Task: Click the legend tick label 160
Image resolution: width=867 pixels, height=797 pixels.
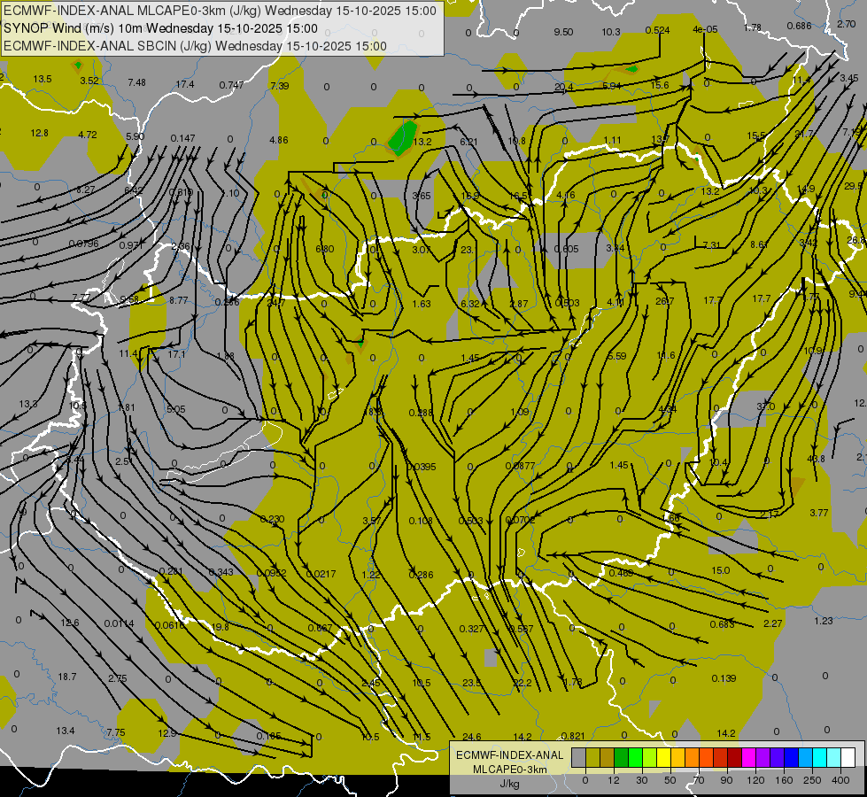Action: click(x=784, y=780)
